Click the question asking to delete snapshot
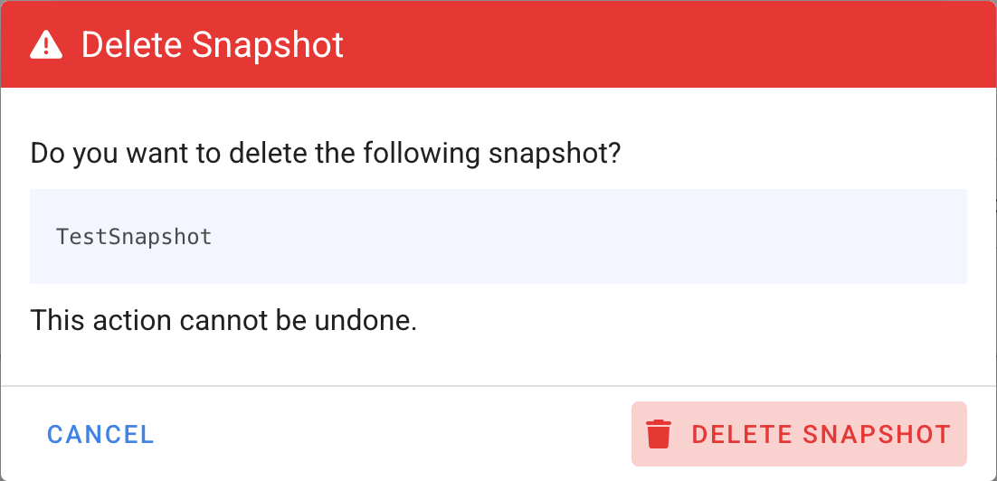Screen dimensions: 997x481 326,153
